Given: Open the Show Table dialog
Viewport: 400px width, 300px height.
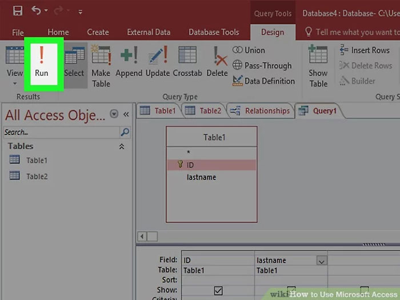Looking at the screenshot, I should [318, 66].
